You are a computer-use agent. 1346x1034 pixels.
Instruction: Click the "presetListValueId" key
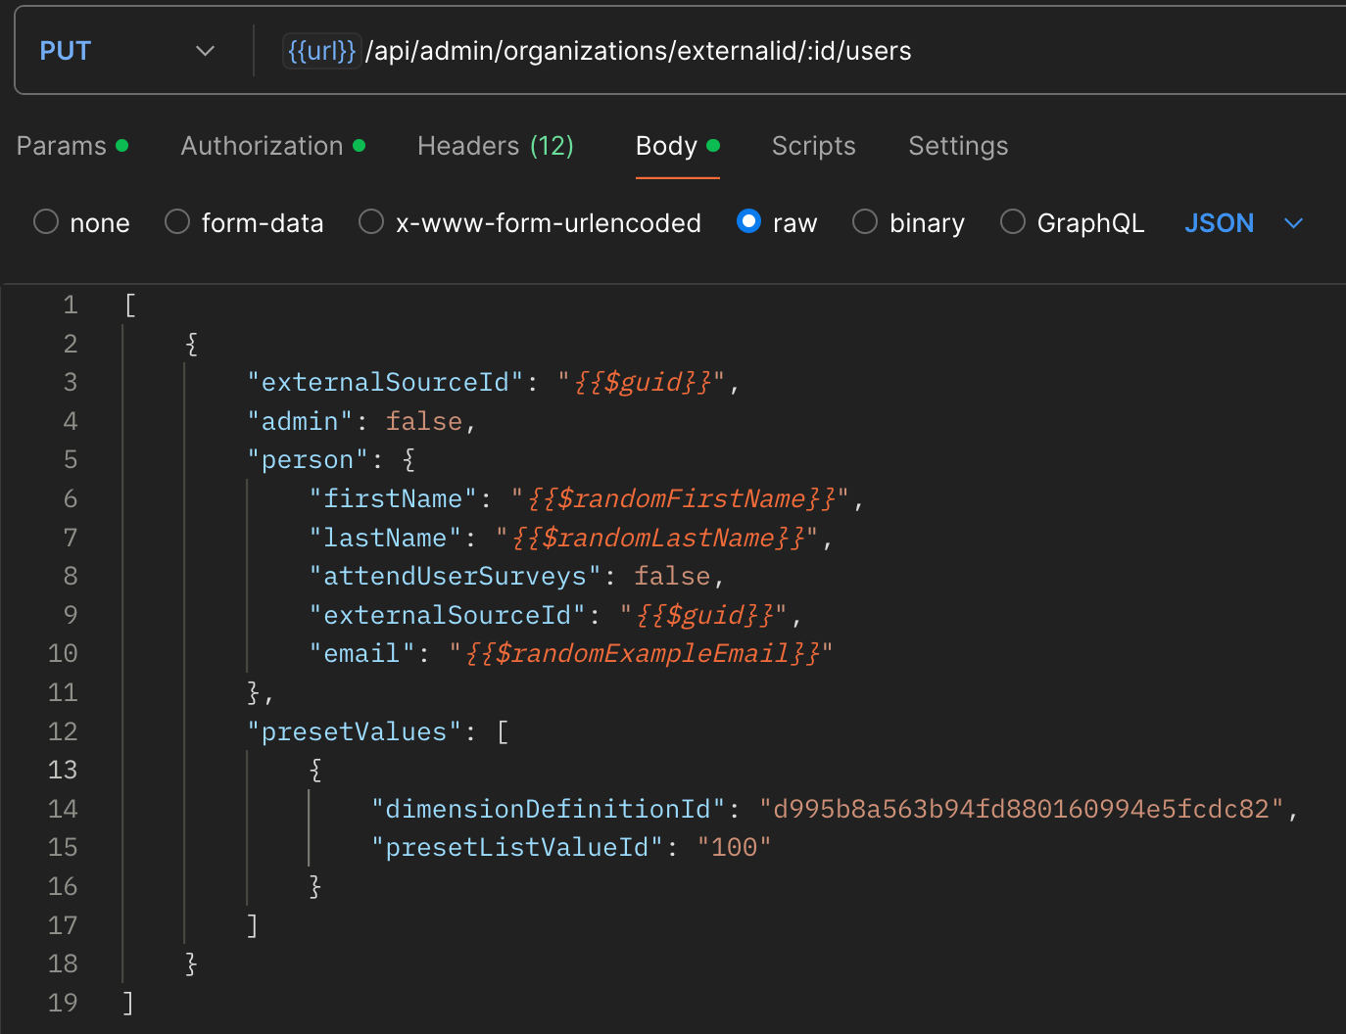pos(517,847)
